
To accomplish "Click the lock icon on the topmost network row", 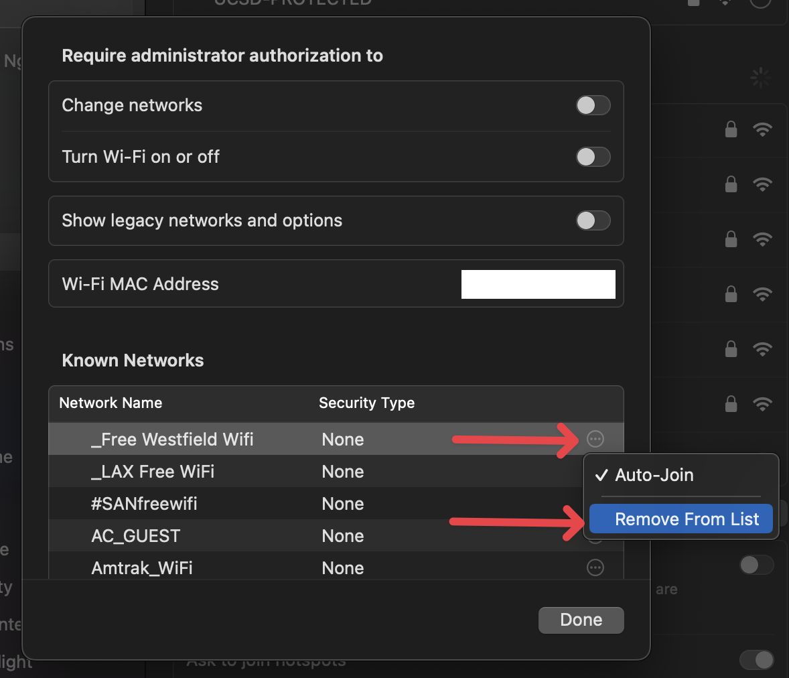I will tap(731, 129).
